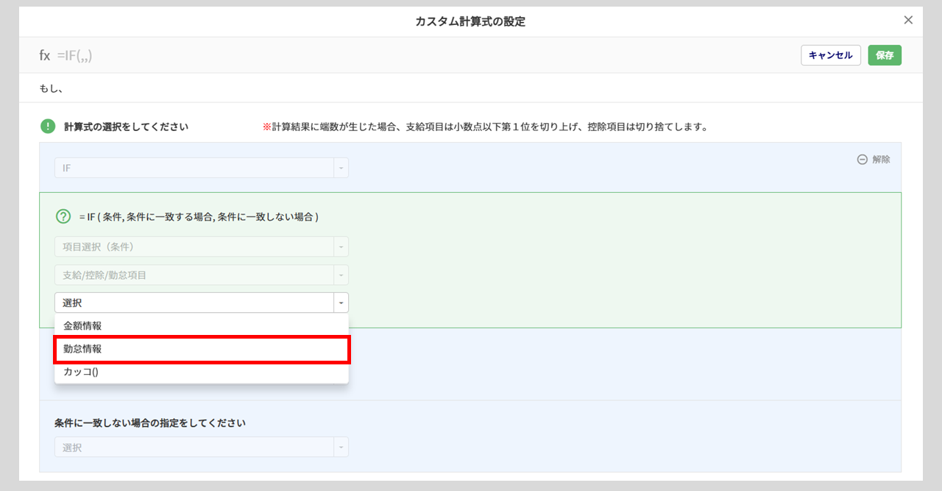Select 勤怠情報 from the dropdown list
This screenshot has width=942, height=491.
pos(202,349)
